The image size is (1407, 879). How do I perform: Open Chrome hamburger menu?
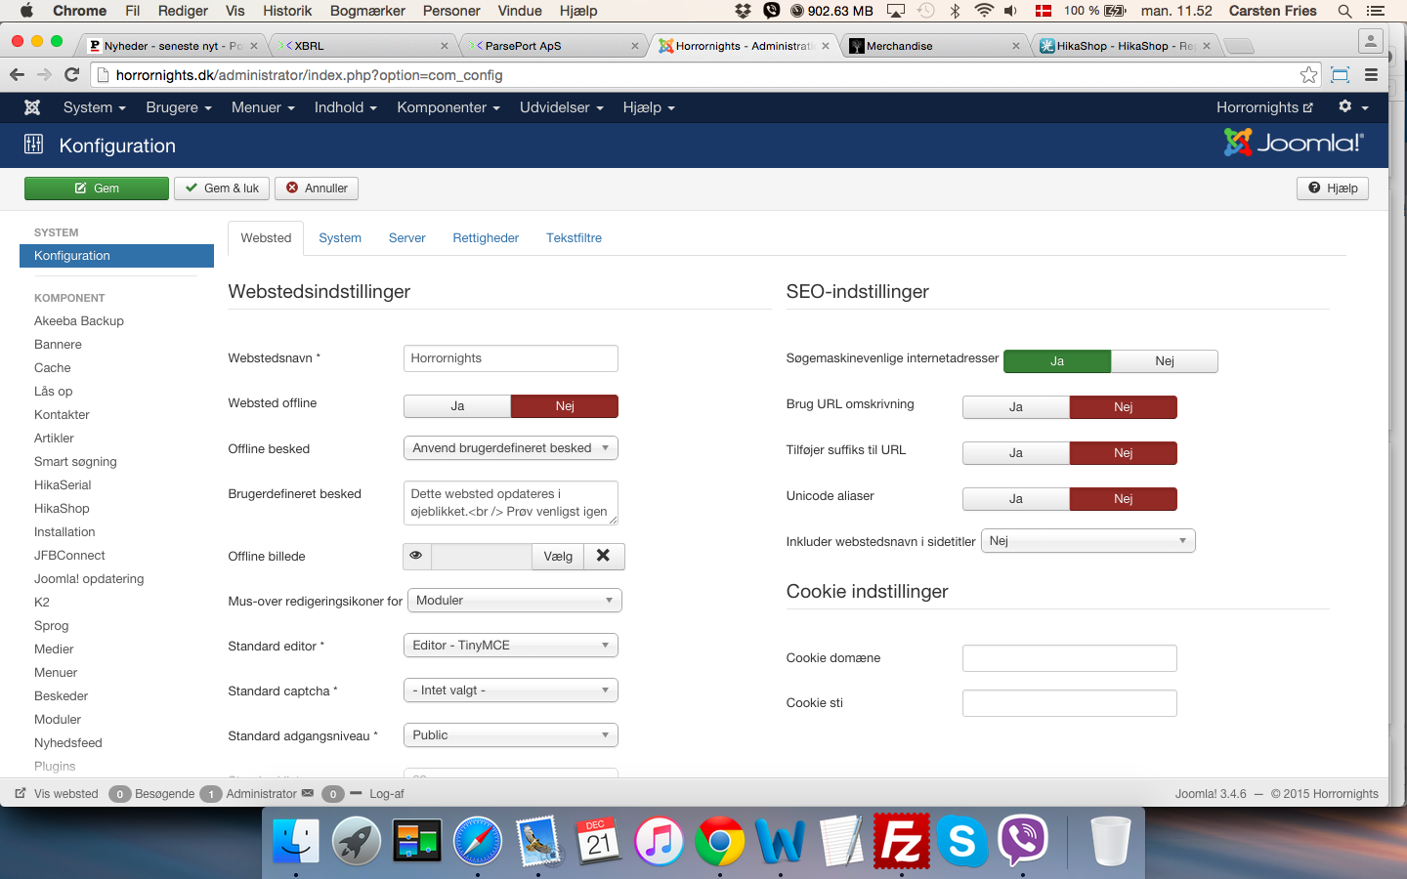[1371, 74]
